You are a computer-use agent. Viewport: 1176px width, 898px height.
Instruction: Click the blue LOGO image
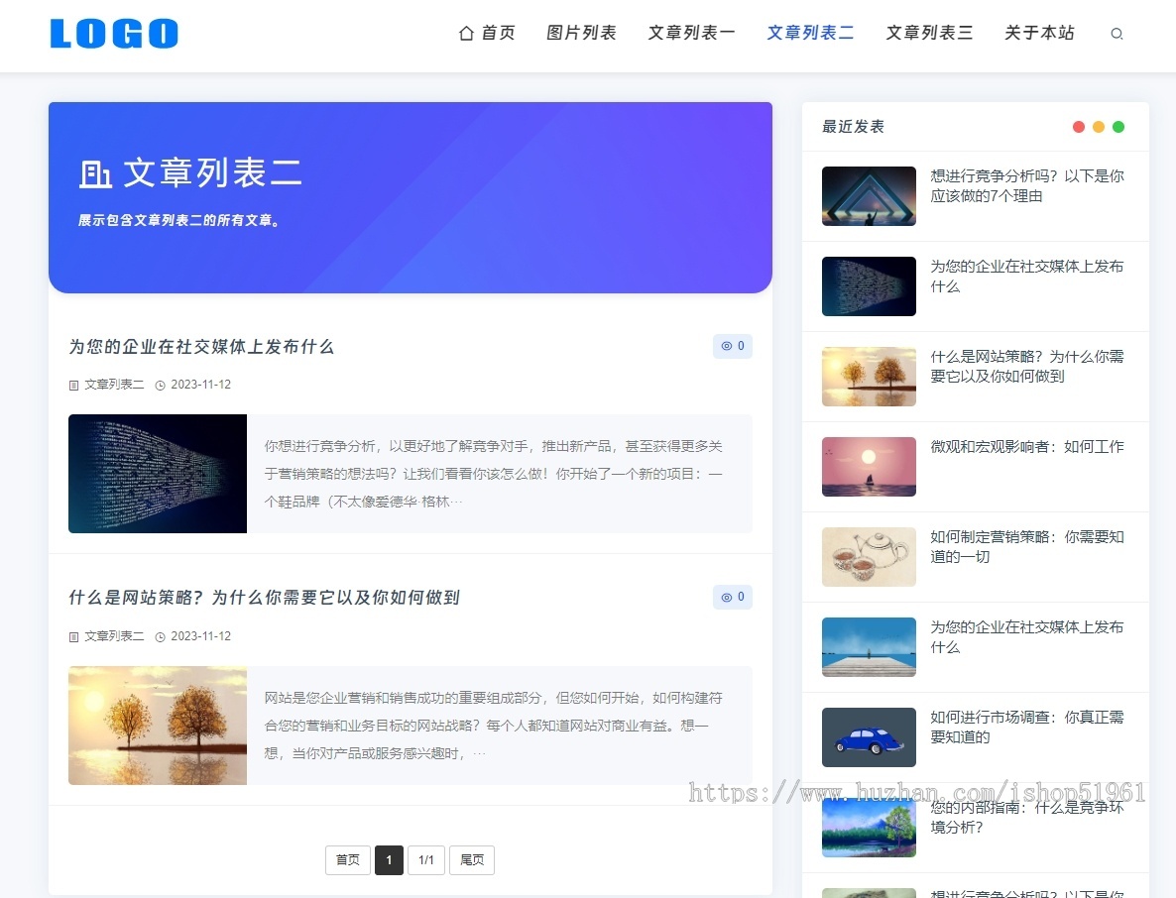click(114, 33)
